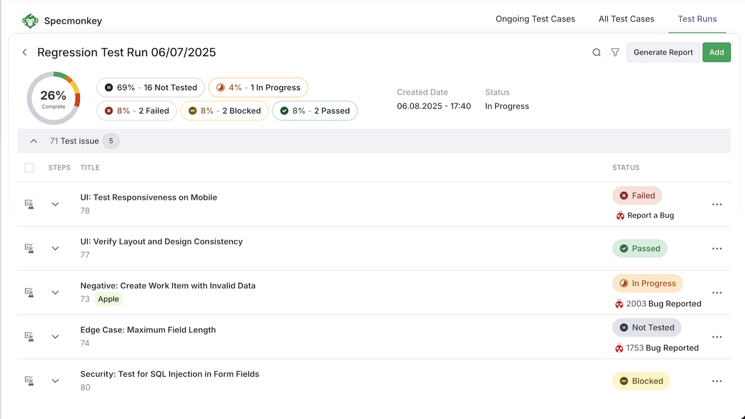745x419 pixels.
Task: Click test-case icon for Test Responsiveness on Mobile
Action: tap(29, 204)
